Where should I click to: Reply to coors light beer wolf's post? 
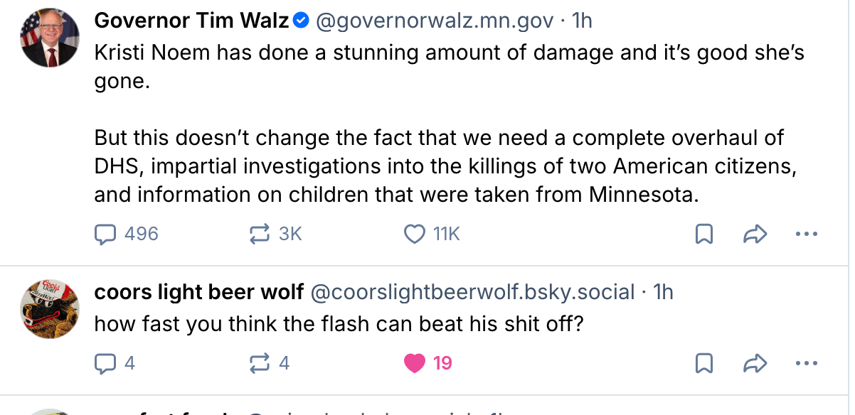click(106, 363)
